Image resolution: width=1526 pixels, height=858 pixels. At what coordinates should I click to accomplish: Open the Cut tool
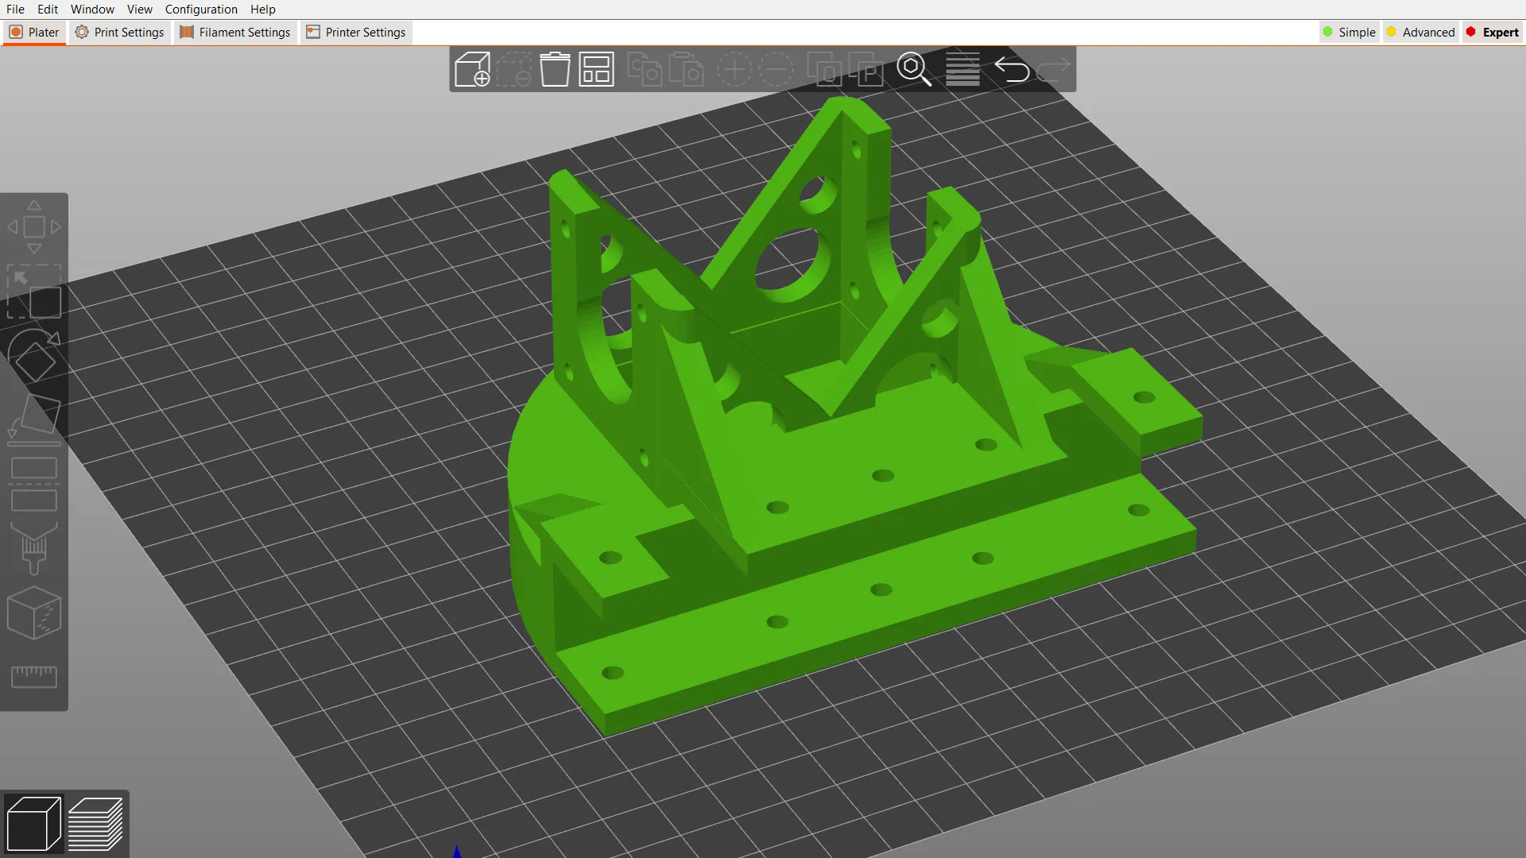click(x=34, y=485)
